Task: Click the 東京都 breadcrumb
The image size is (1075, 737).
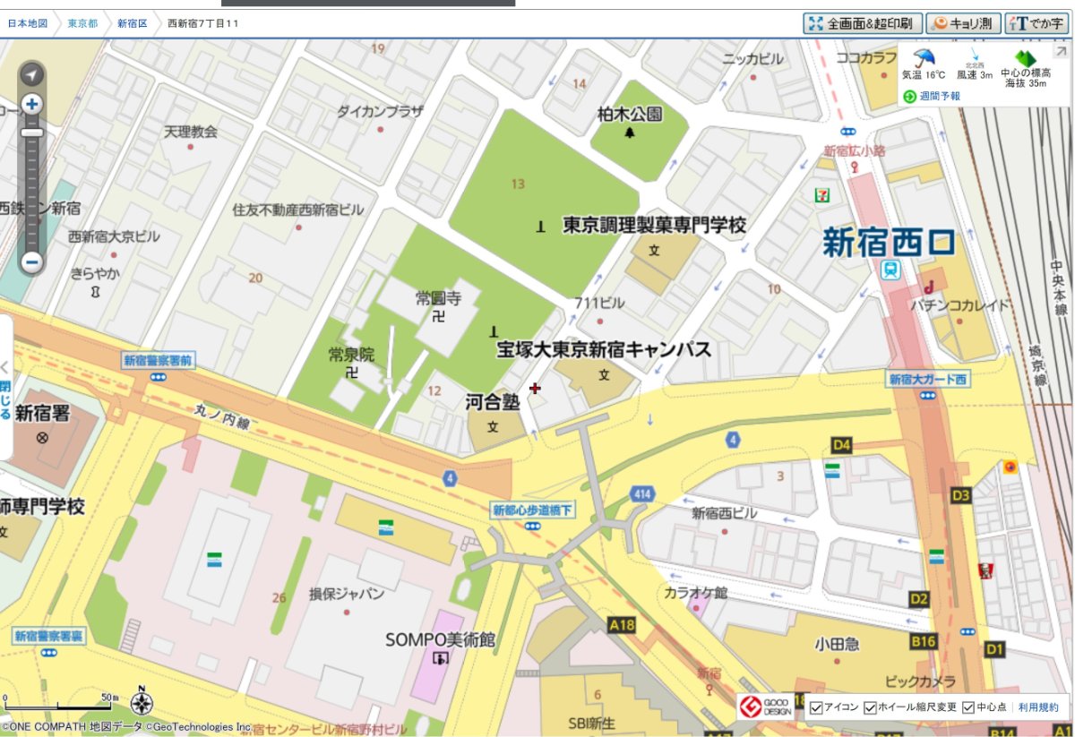Action: coord(82,23)
